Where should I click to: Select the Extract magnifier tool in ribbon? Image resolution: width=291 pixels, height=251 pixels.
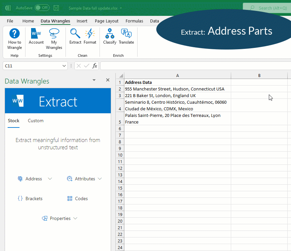pyautogui.click(x=75, y=36)
